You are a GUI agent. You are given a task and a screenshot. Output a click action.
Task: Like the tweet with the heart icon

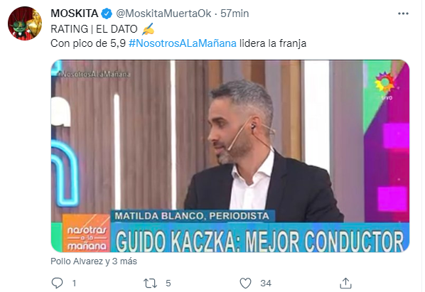pos(246,283)
